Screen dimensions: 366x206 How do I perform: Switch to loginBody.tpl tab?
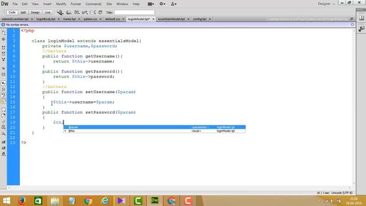coord(46,19)
